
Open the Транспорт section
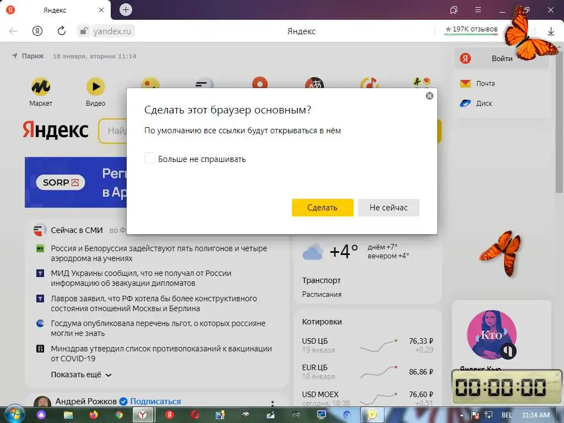[321, 280]
